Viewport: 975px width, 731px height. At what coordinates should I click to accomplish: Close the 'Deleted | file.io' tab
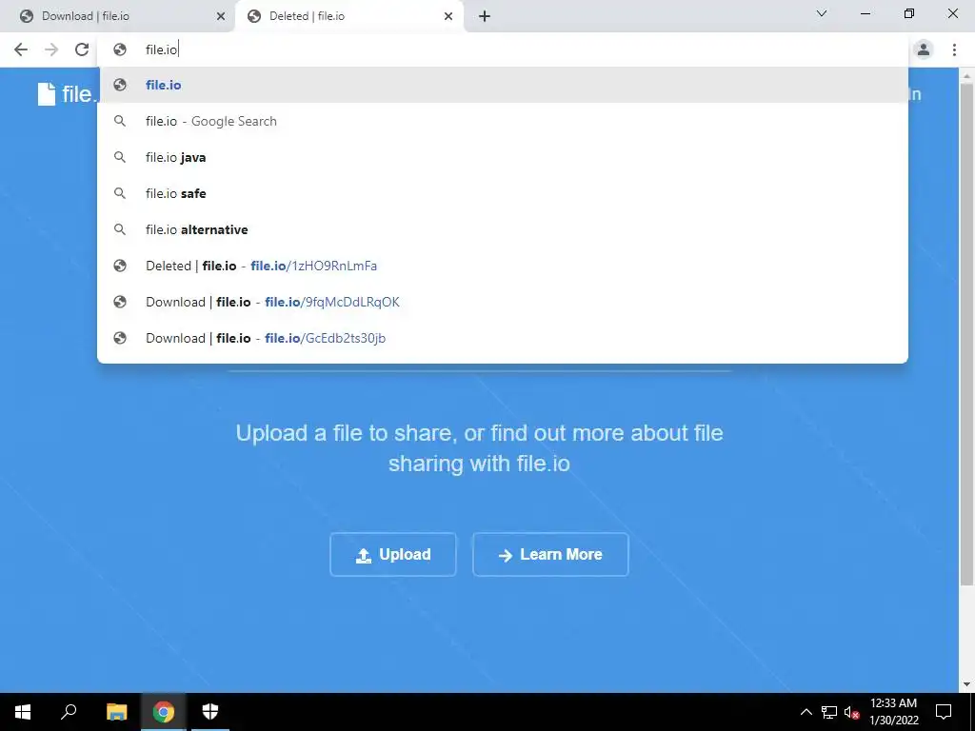click(x=448, y=16)
